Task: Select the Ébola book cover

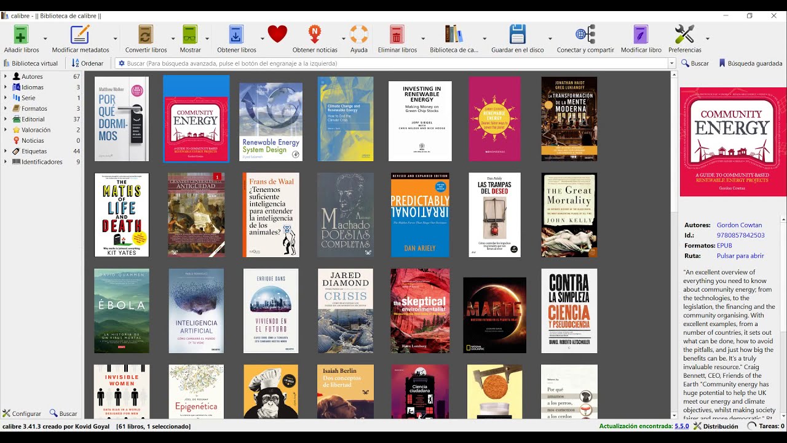Action: 122,311
